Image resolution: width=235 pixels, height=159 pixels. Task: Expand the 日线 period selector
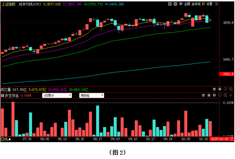pos(6,139)
